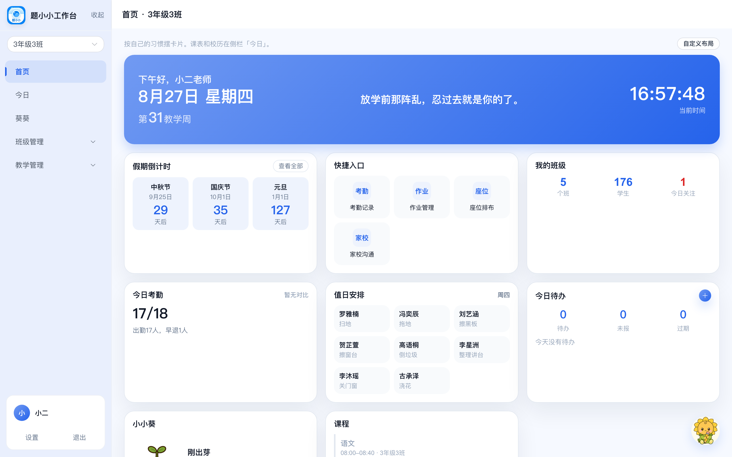Click the 小二 user avatar
Screen dimensions: 732x457
22,413
